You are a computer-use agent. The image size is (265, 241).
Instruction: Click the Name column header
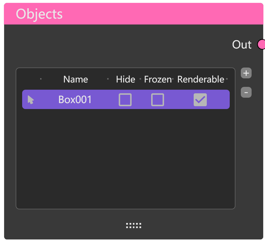click(x=75, y=79)
